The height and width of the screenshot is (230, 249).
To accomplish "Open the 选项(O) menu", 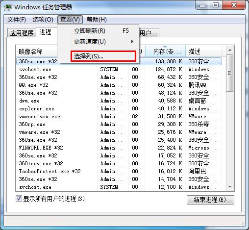I will (x=43, y=20).
